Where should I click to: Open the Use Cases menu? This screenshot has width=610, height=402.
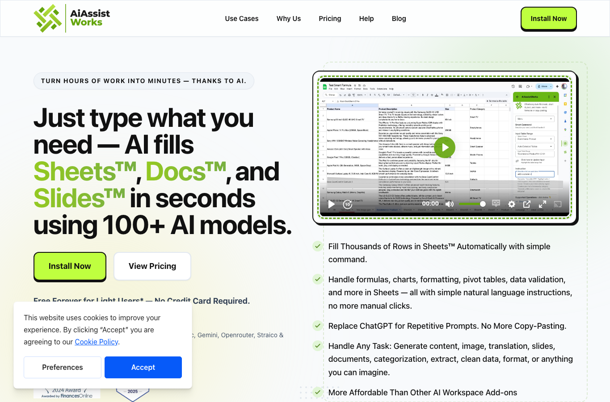click(242, 18)
